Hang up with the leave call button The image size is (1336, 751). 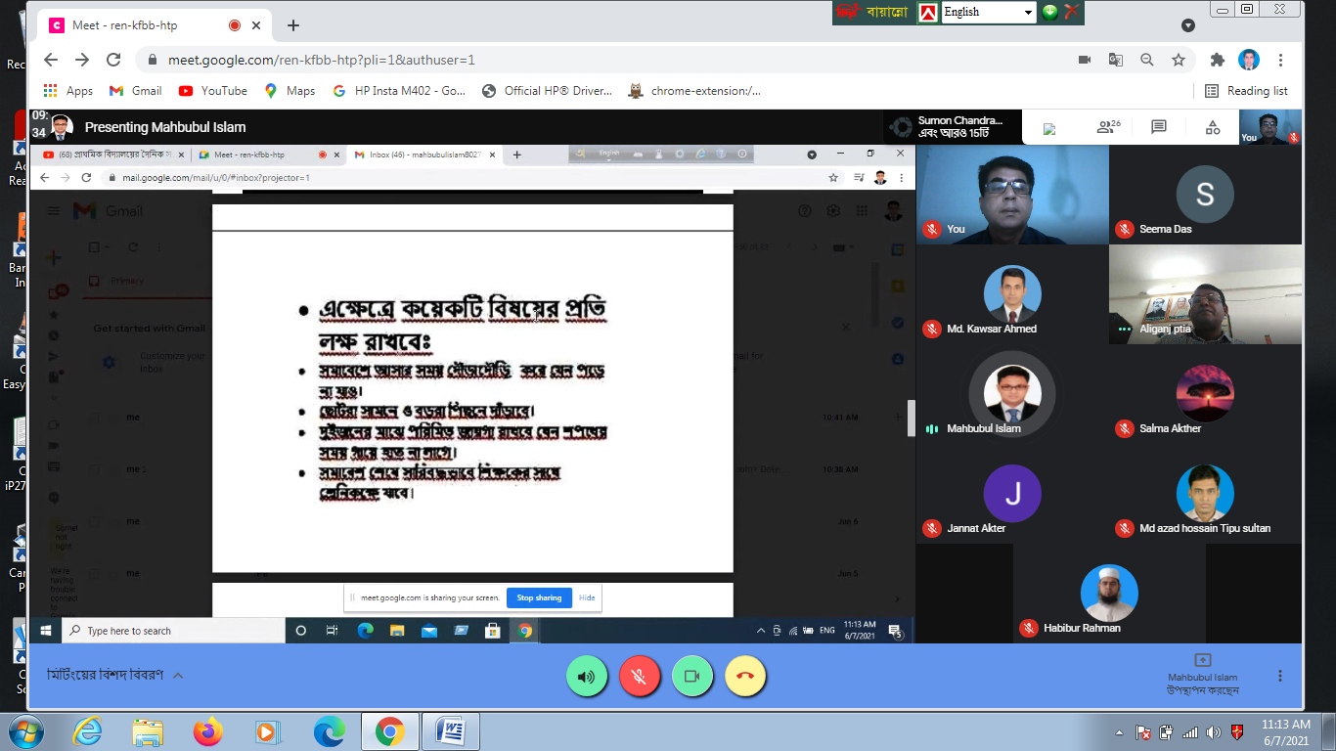tap(745, 676)
